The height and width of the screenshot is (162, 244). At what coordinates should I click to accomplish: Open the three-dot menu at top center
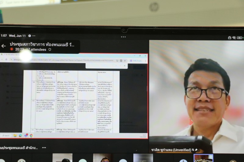pos(123,37)
